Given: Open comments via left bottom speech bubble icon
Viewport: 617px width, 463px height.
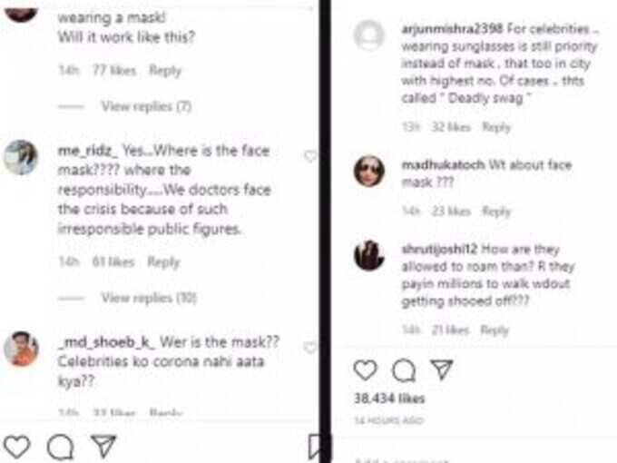Looking at the screenshot, I should click(60, 448).
